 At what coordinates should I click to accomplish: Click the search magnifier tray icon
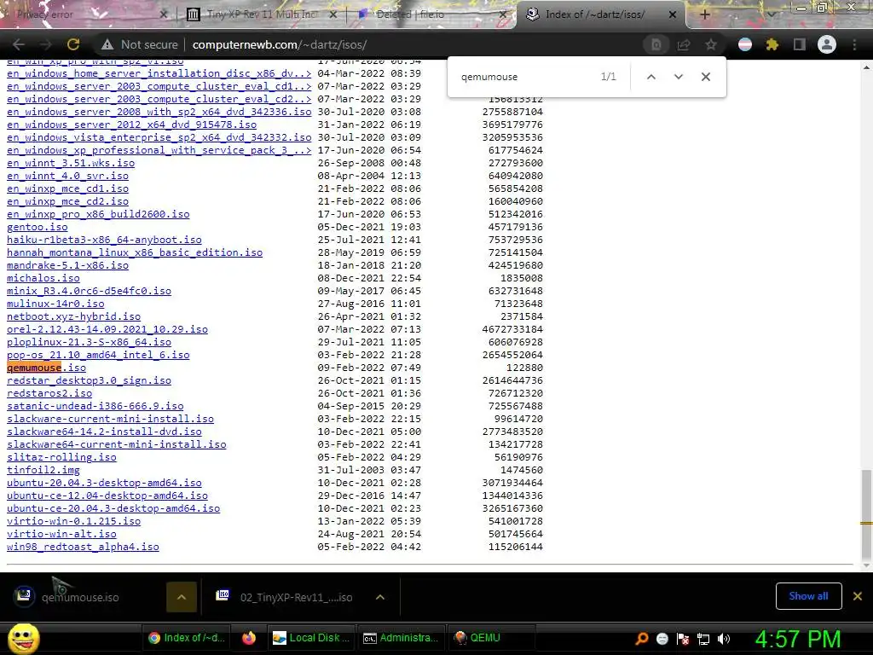[641, 639]
